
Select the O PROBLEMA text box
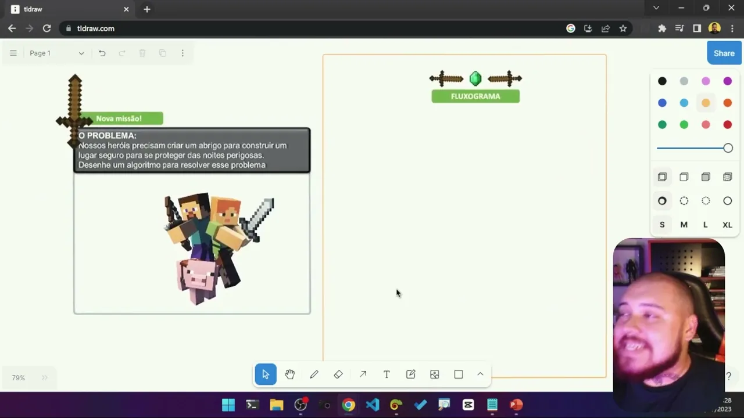pos(192,150)
